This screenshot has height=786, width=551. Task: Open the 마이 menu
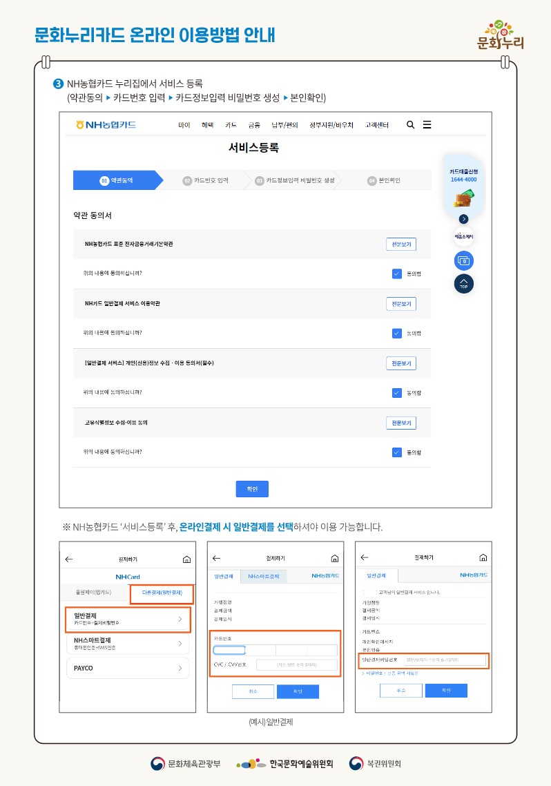click(x=184, y=125)
